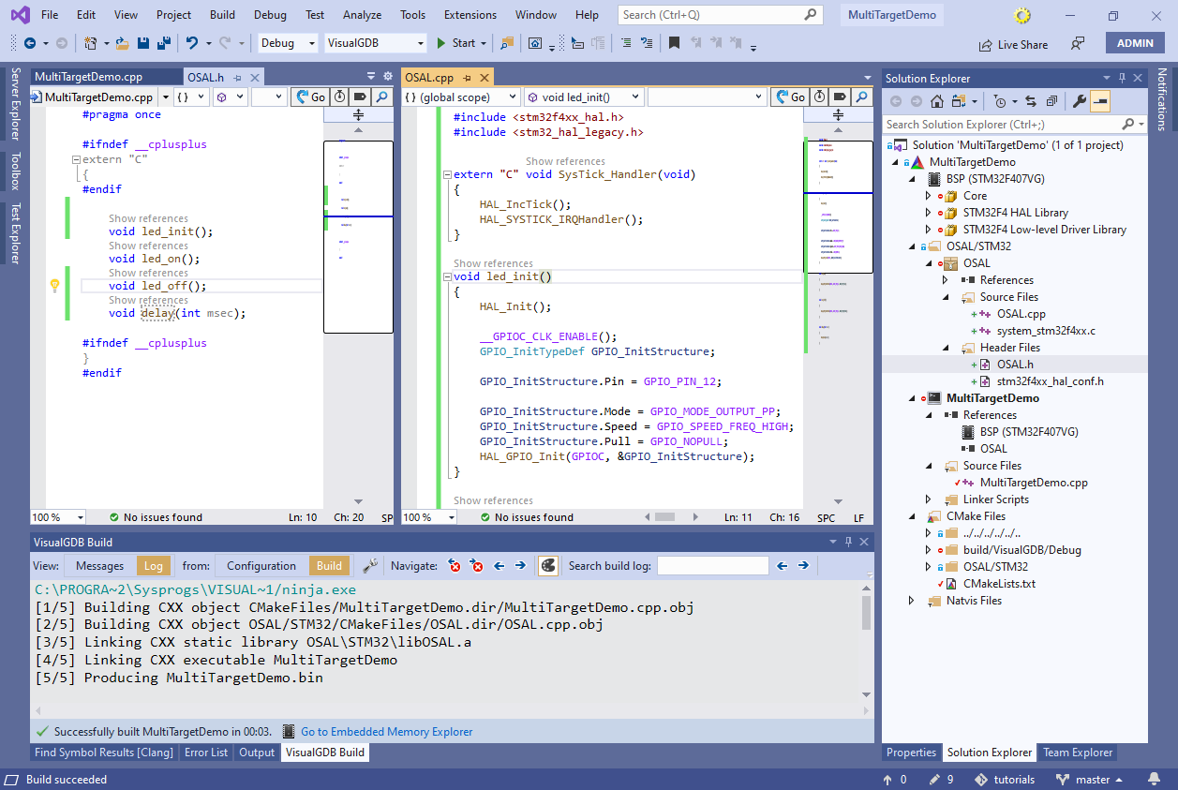Collapse the led_init() function outline in OSAL.cpp
Viewport: 1178px width, 790px height.
[447, 277]
